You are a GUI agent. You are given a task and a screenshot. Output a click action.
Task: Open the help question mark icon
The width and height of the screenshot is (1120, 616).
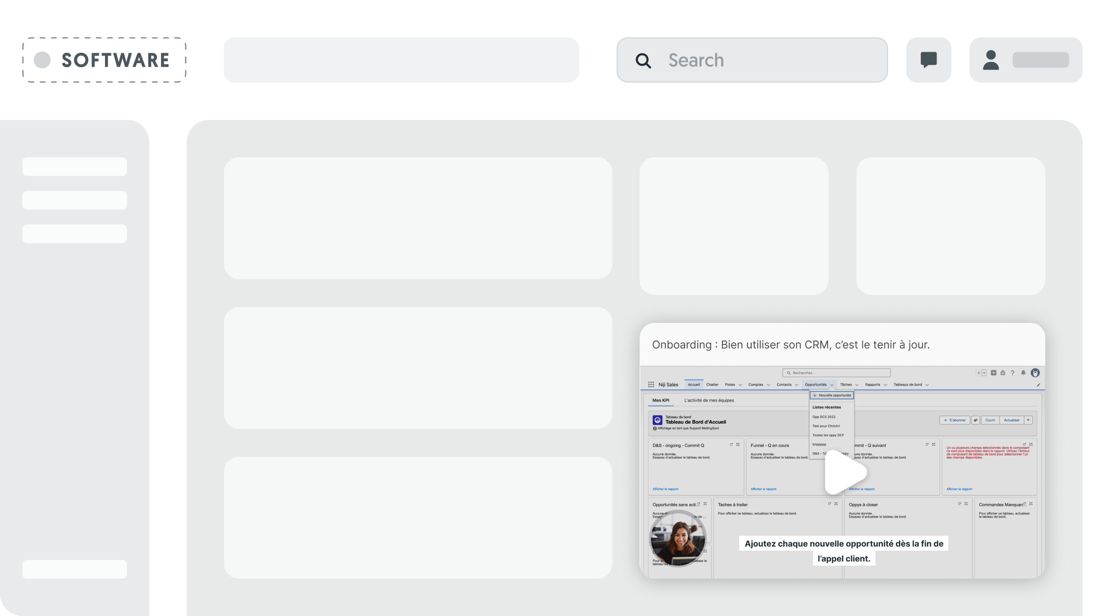1012,373
